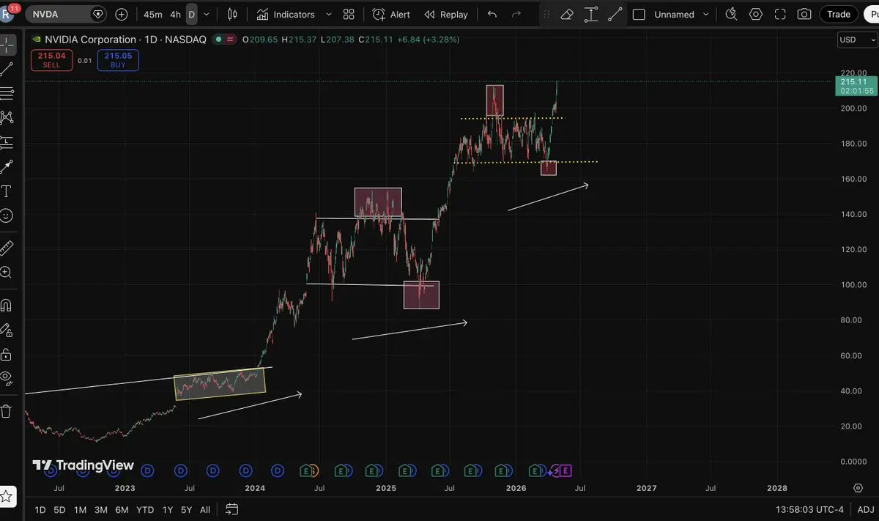Toggle Lock all drawings padlock
The width and height of the screenshot is (879, 521).
click(x=7, y=354)
